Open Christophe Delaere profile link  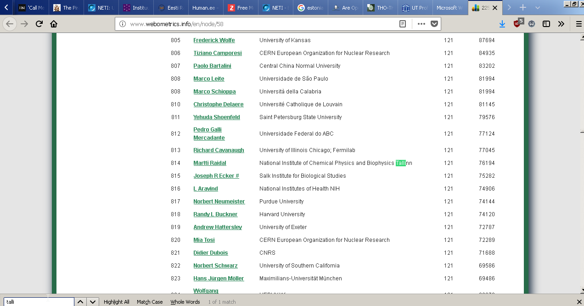pos(218,104)
